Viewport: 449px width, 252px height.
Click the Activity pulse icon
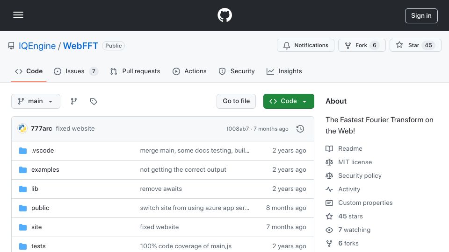[329, 189]
